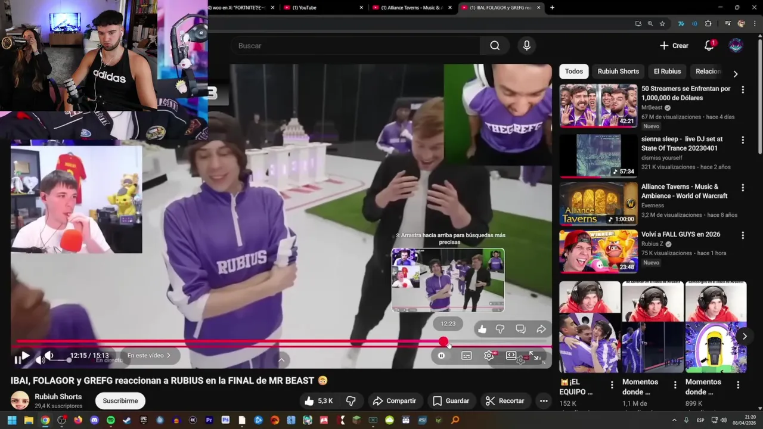Image resolution: width=763 pixels, height=429 pixels.
Task: Switch player to theater mode
Action: click(x=511, y=356)
